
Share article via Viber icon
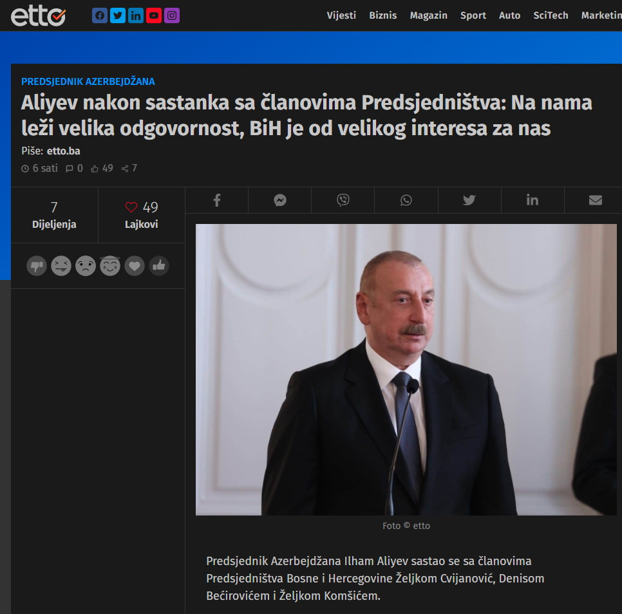click(x=343, y=200)
